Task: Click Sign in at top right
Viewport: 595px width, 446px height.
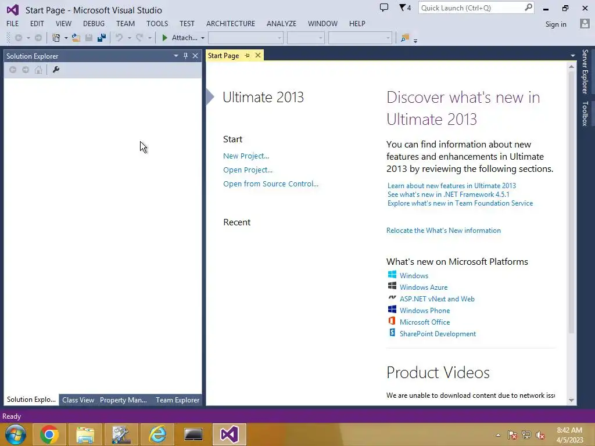Action: pos(555,24)
